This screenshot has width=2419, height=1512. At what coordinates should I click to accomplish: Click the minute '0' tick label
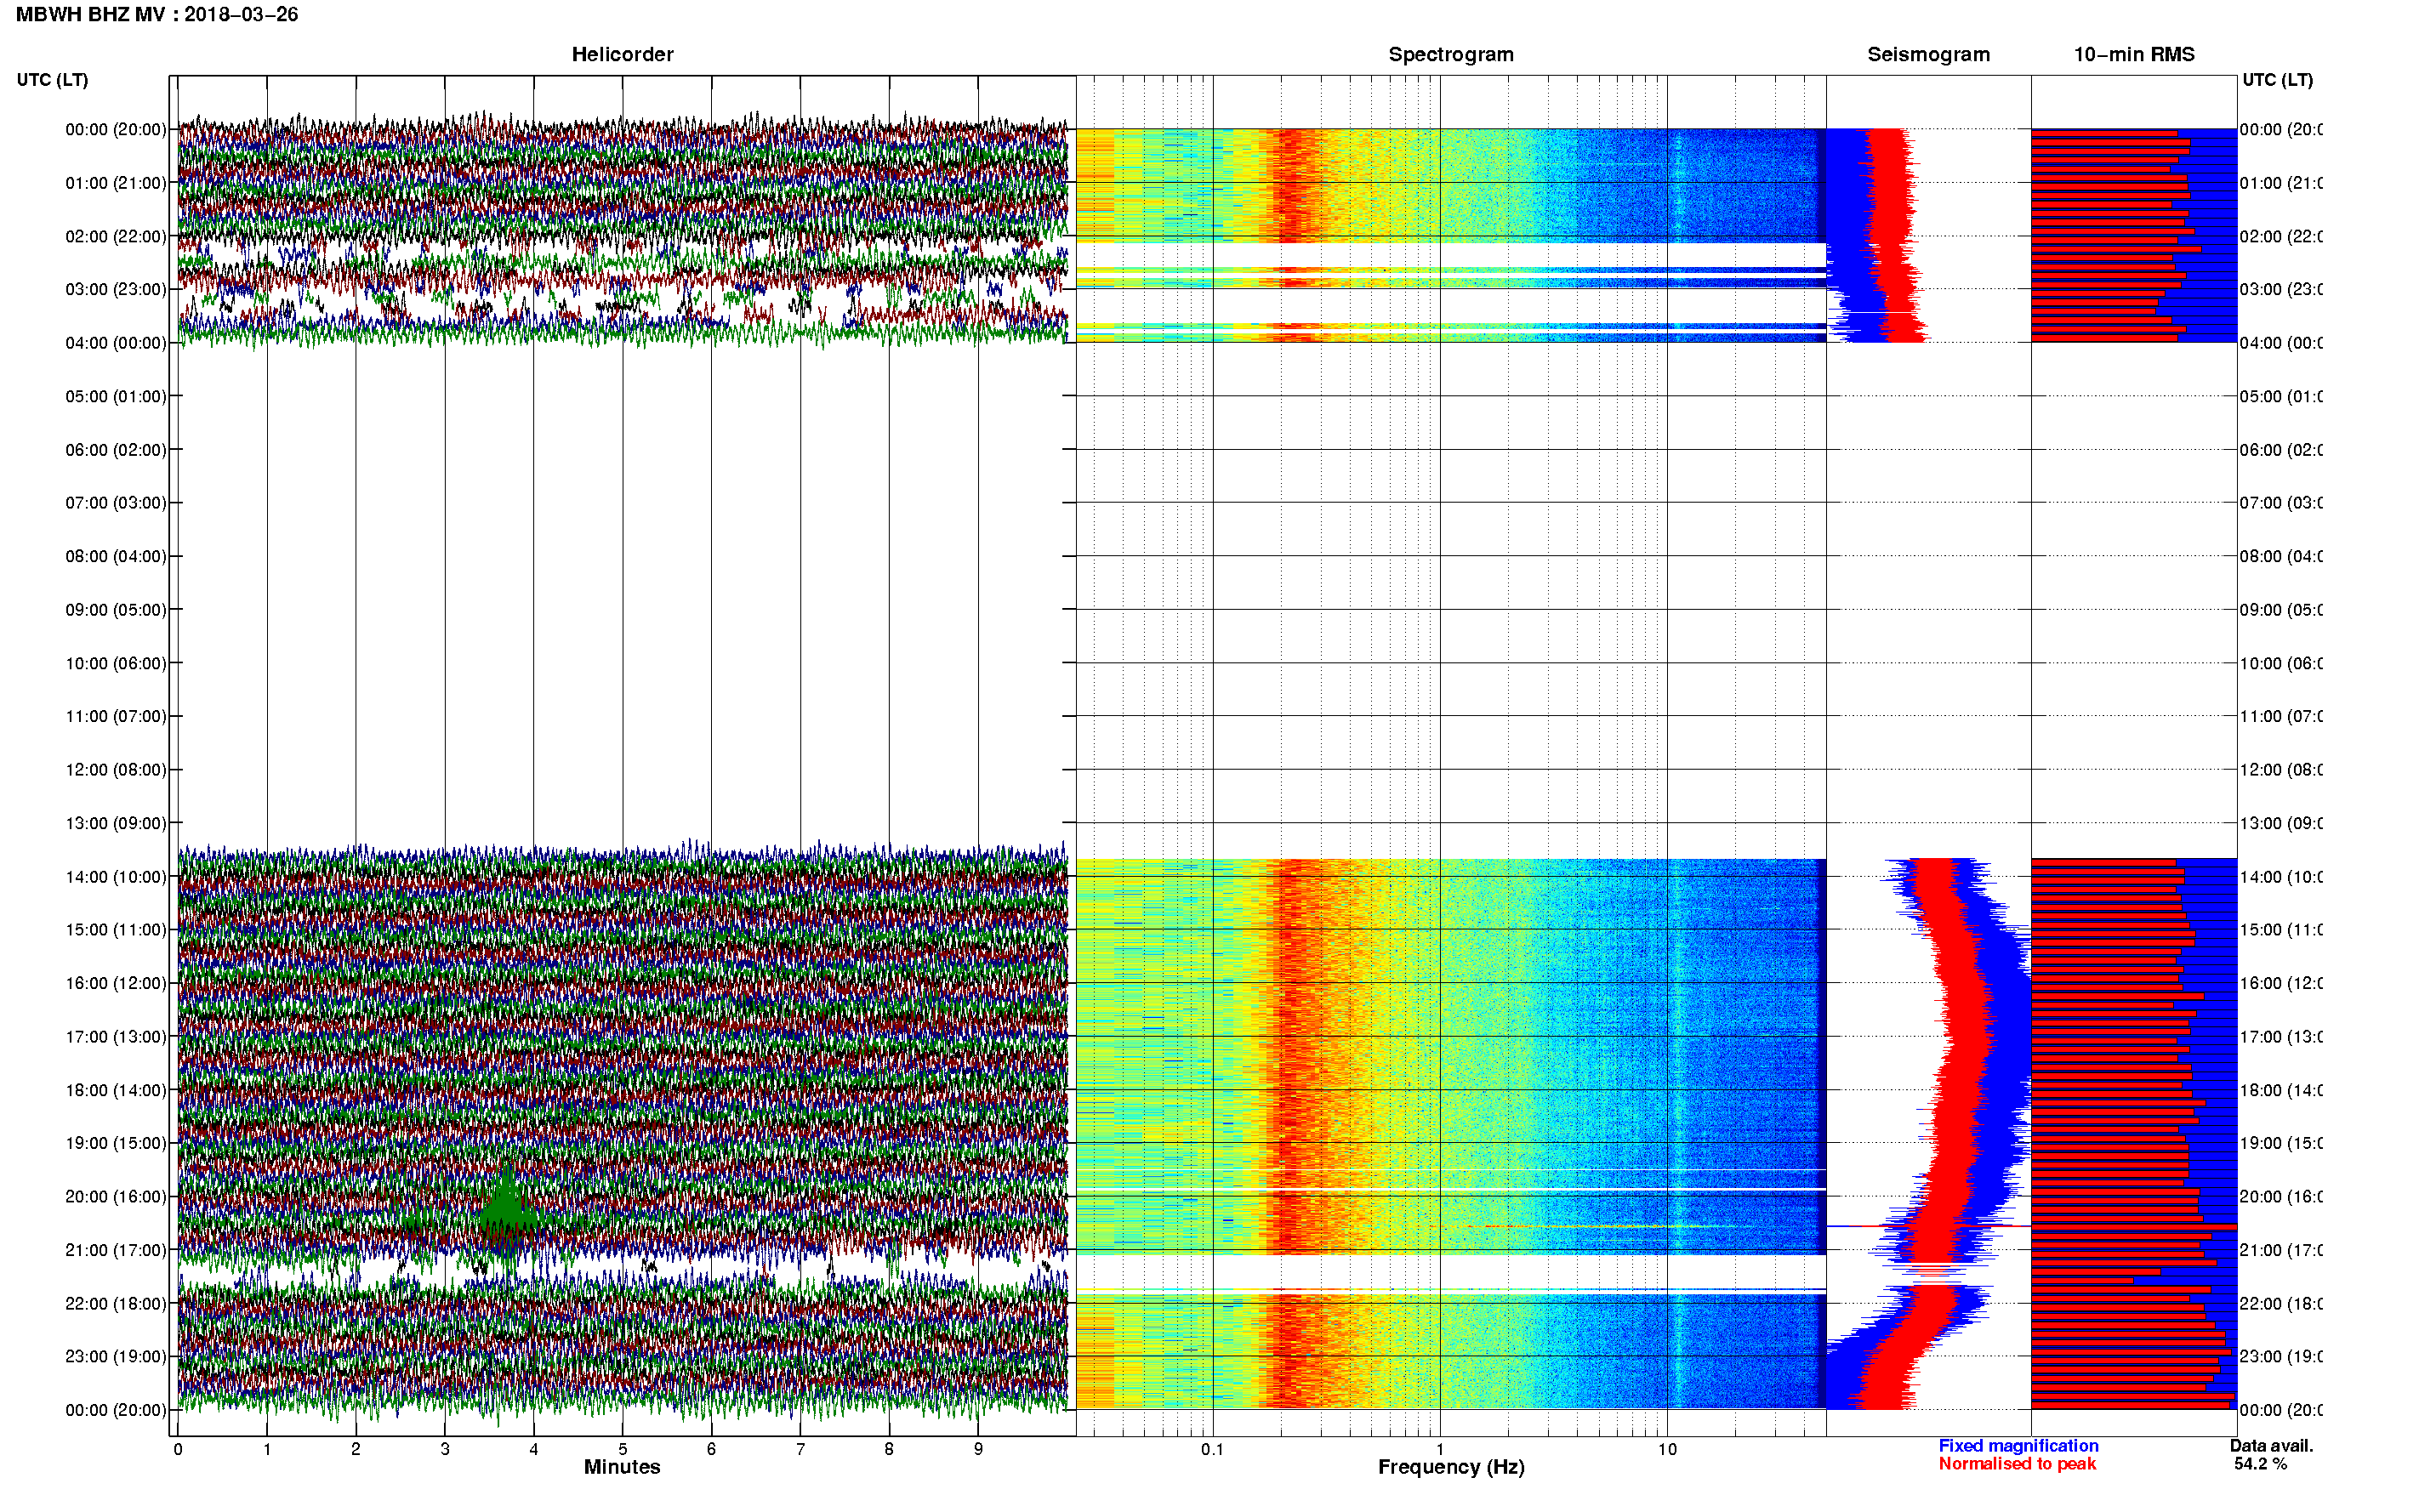pyautogui.click(x=178, y=1449)
